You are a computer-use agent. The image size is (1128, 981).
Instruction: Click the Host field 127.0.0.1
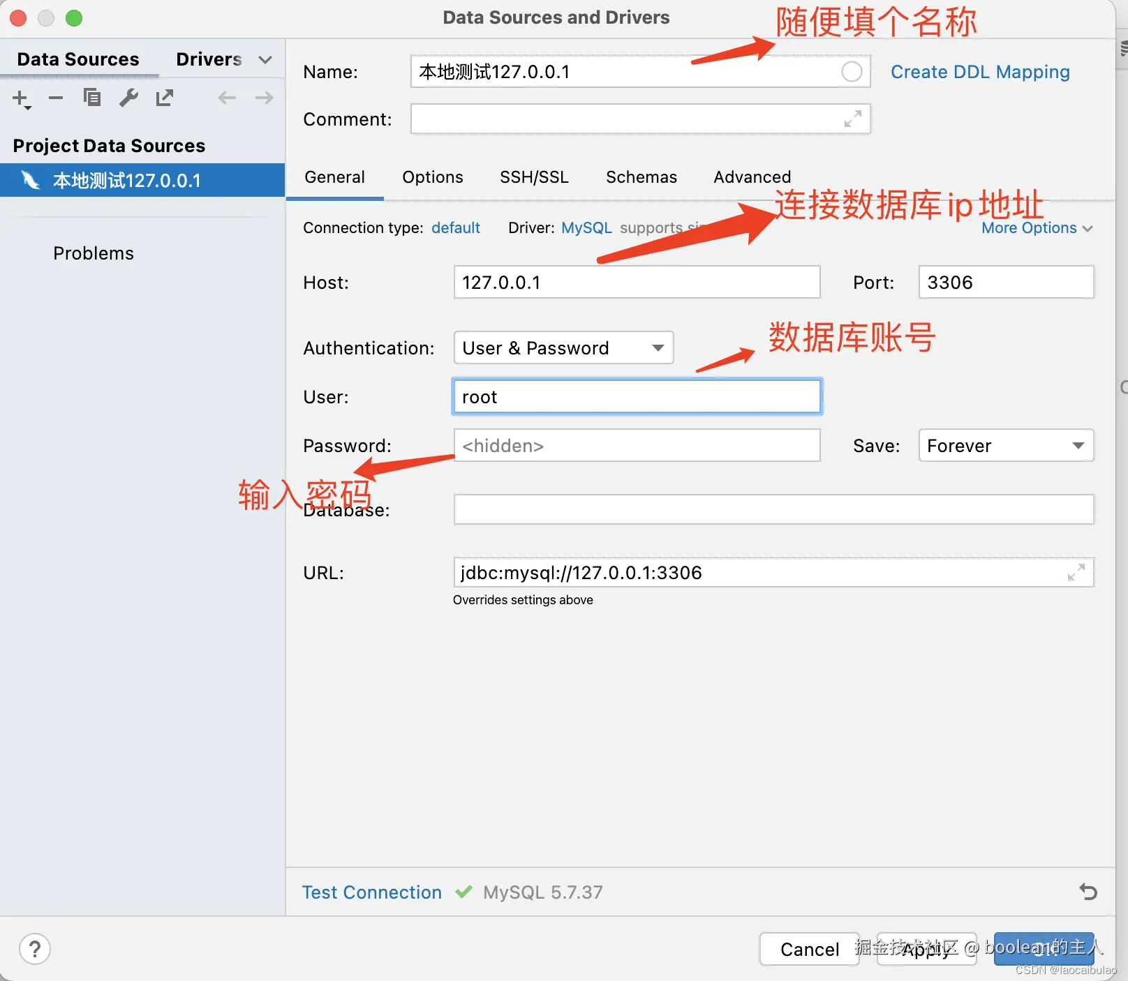[637, 282]
